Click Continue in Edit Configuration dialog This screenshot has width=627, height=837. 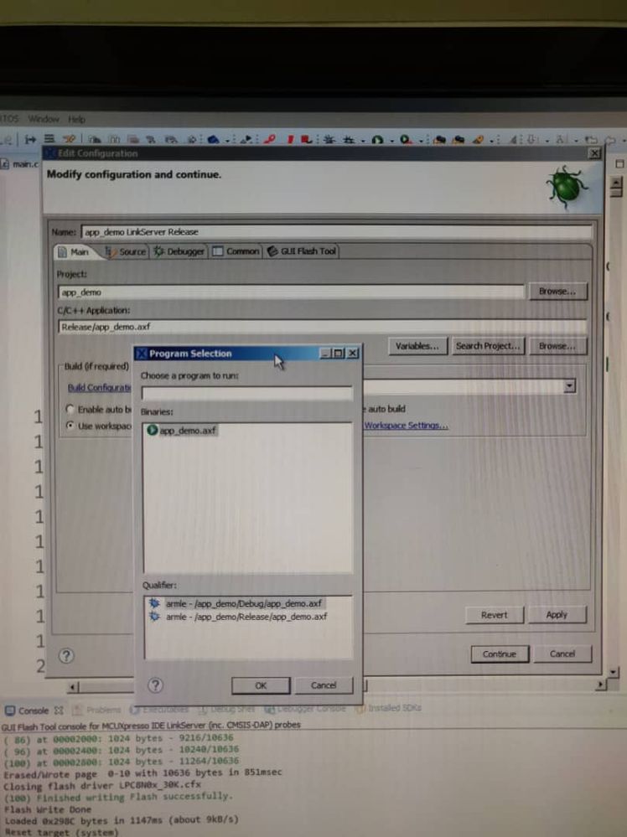(x=500, y=654)
